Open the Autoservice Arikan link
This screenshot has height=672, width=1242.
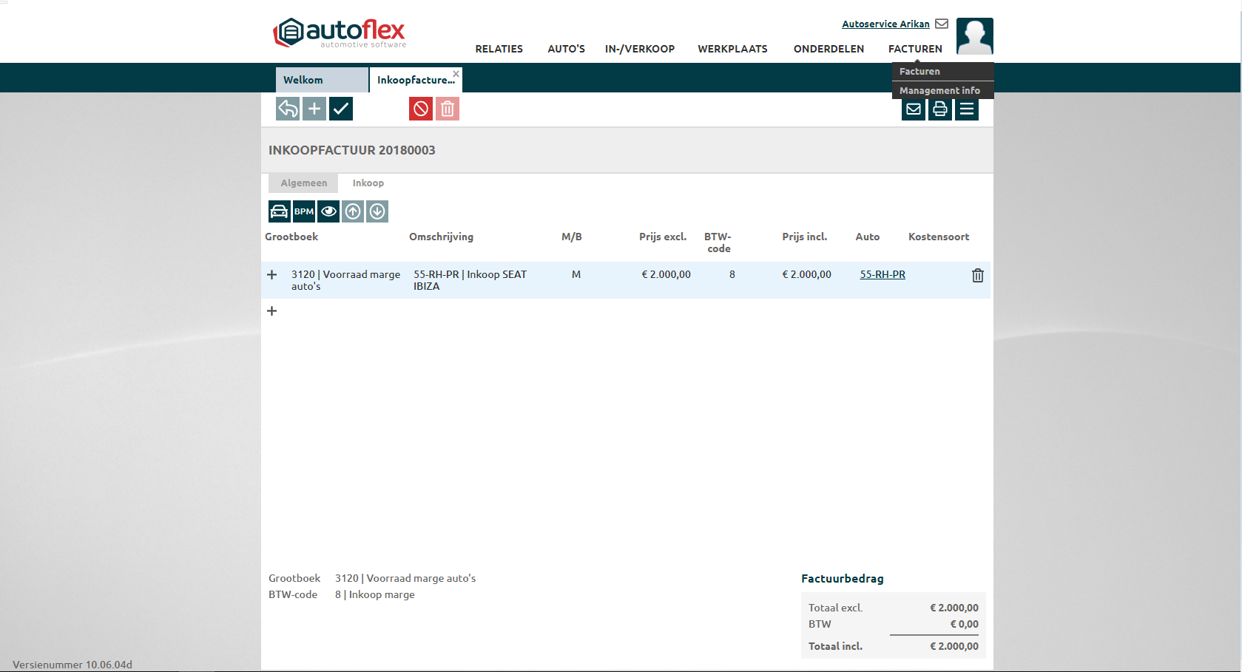click(x=885, y=24)
